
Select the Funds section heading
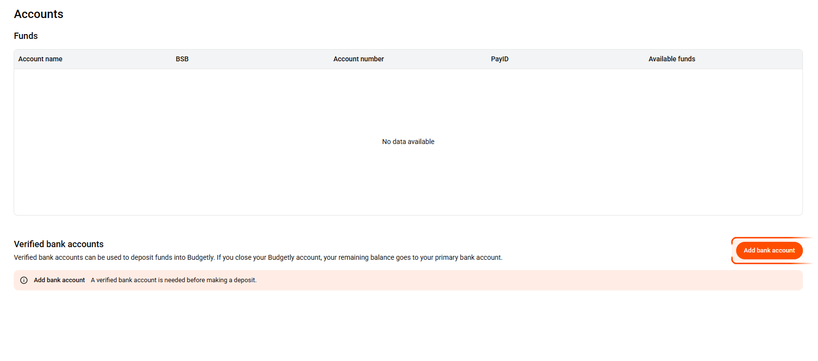[x=26, y=36]
